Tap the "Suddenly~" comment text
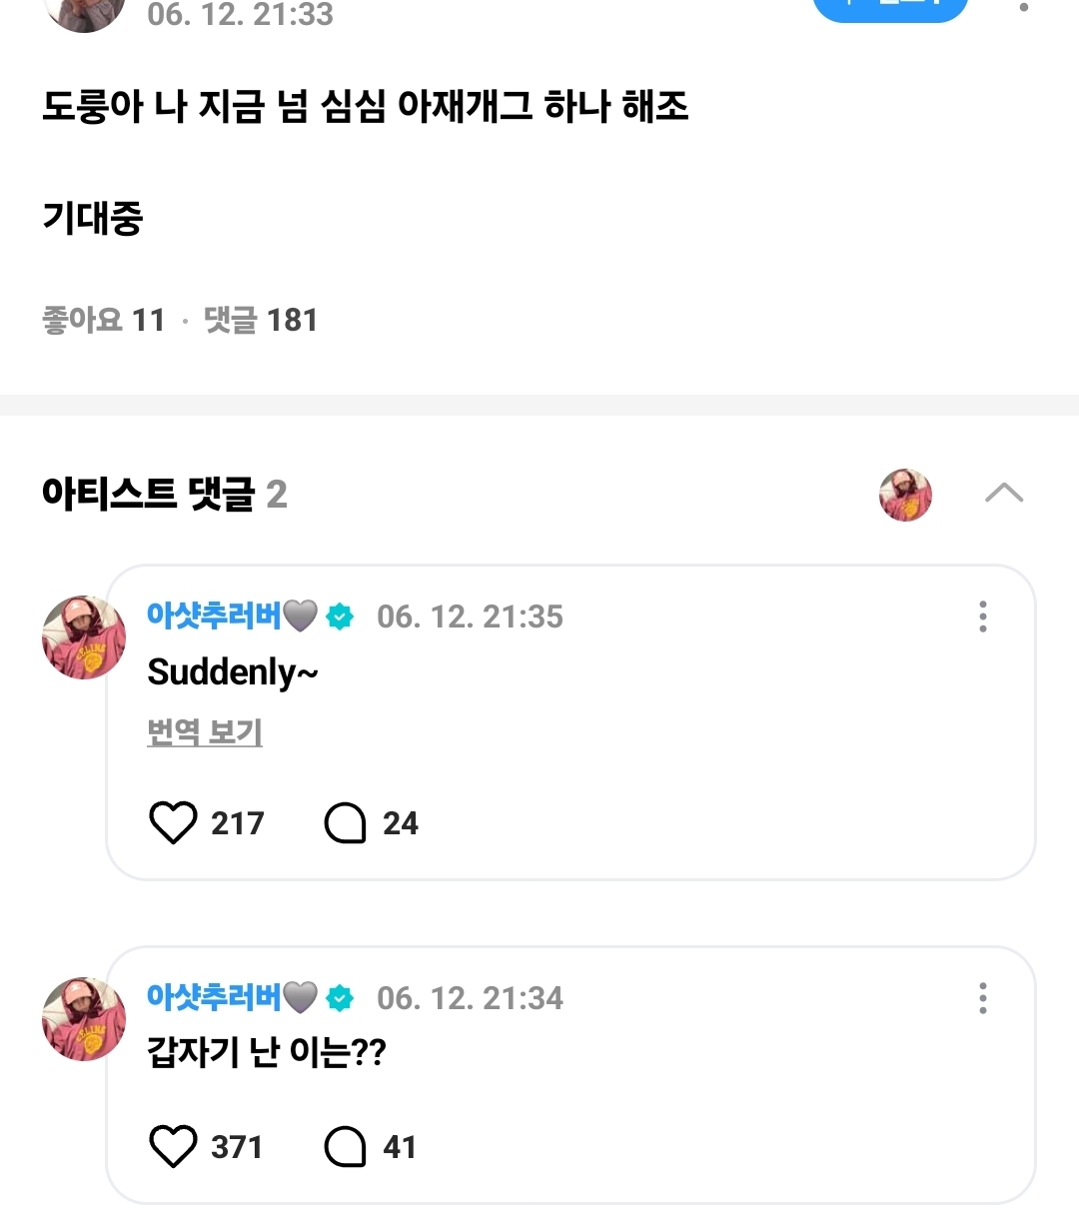The height and width of the screenshot is (1230, 1079). point(232,672)
